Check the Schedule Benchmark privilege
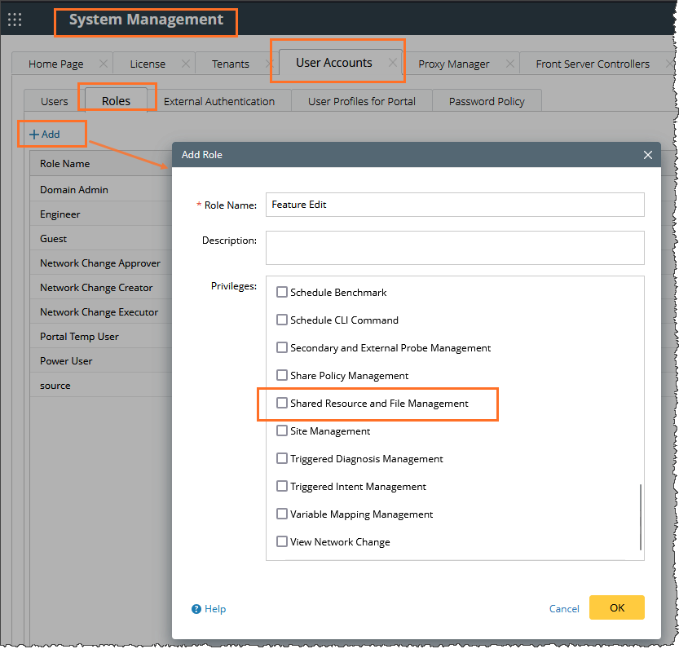 pyautogui.click(x=282, y=292)
